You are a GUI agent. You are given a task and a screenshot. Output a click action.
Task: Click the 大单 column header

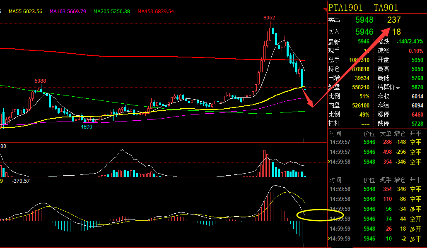click(x=386, y=134)
